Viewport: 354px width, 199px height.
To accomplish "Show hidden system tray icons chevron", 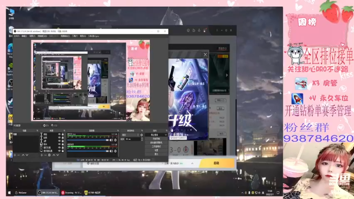I will pos(242,193).
